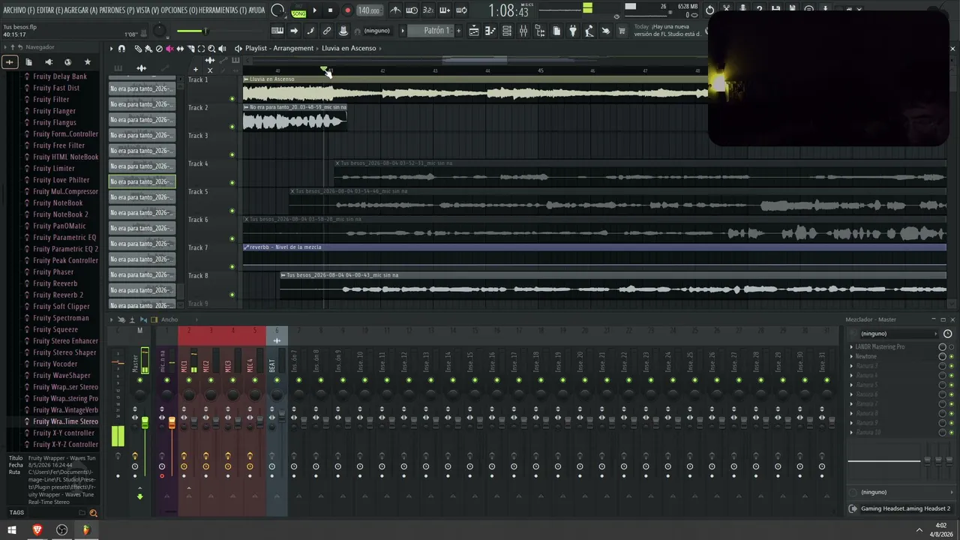This screenshot has width=960, height=540.
Task: Expand the Newtone slot arrow
Action: (851, 357)
